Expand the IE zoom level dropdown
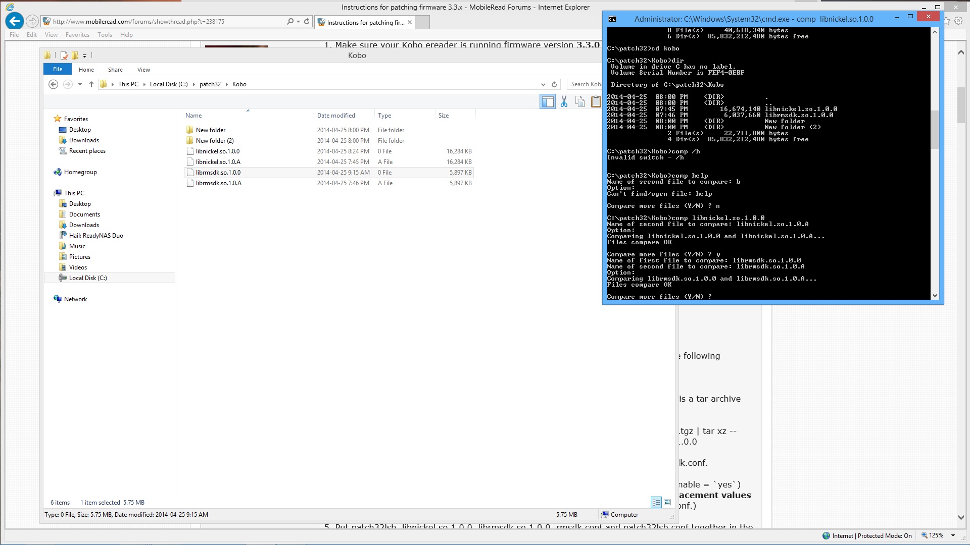Image resolution: width=970 pixels, height=545 pixels. click(x=953, y=535)
